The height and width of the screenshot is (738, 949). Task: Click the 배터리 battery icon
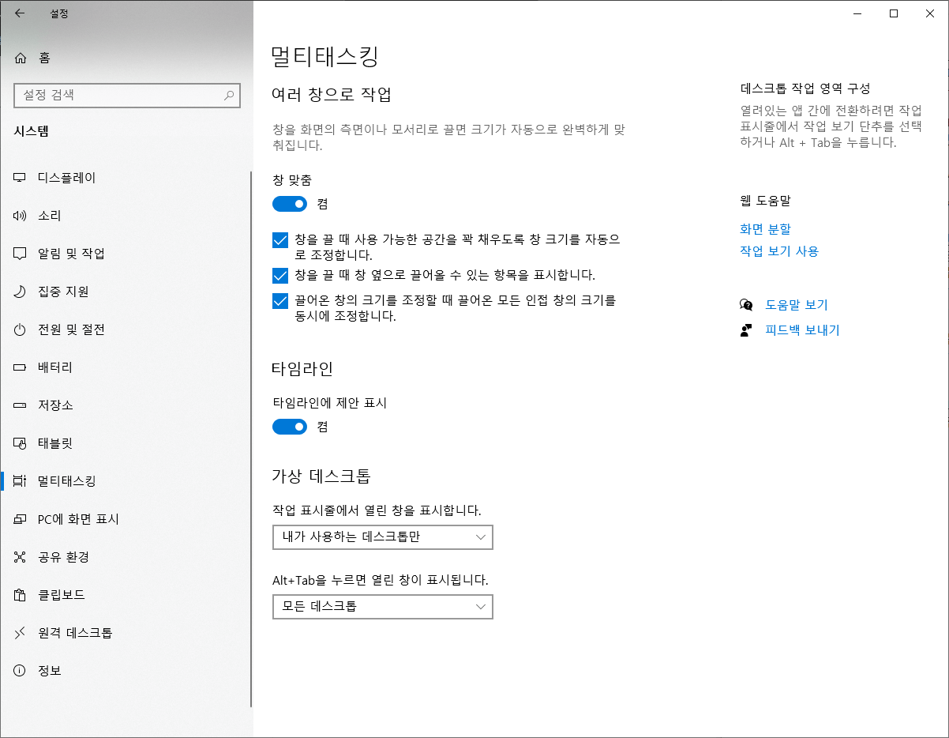point(21,367)
